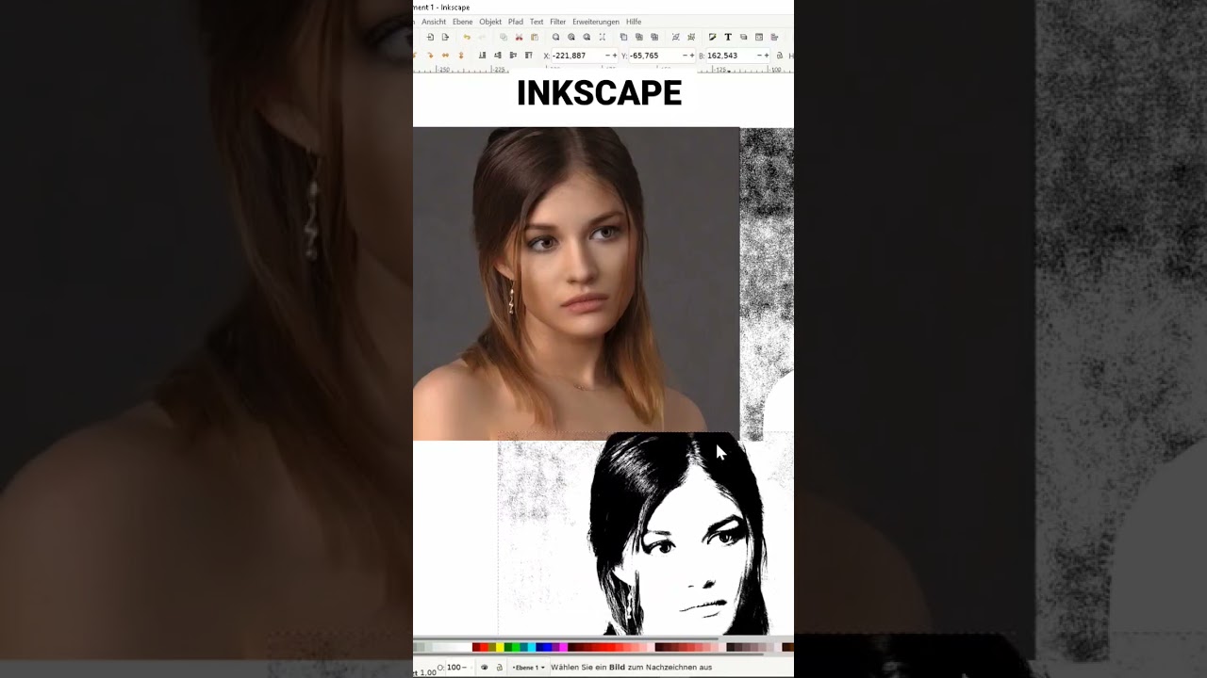Open the Objekt menu
This screenshot has height=678, width=1207.
(x=490, y=22)
